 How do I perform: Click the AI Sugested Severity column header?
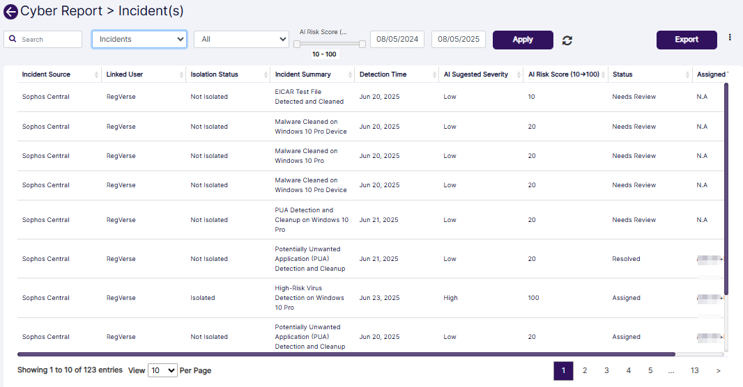pos(476,74)
